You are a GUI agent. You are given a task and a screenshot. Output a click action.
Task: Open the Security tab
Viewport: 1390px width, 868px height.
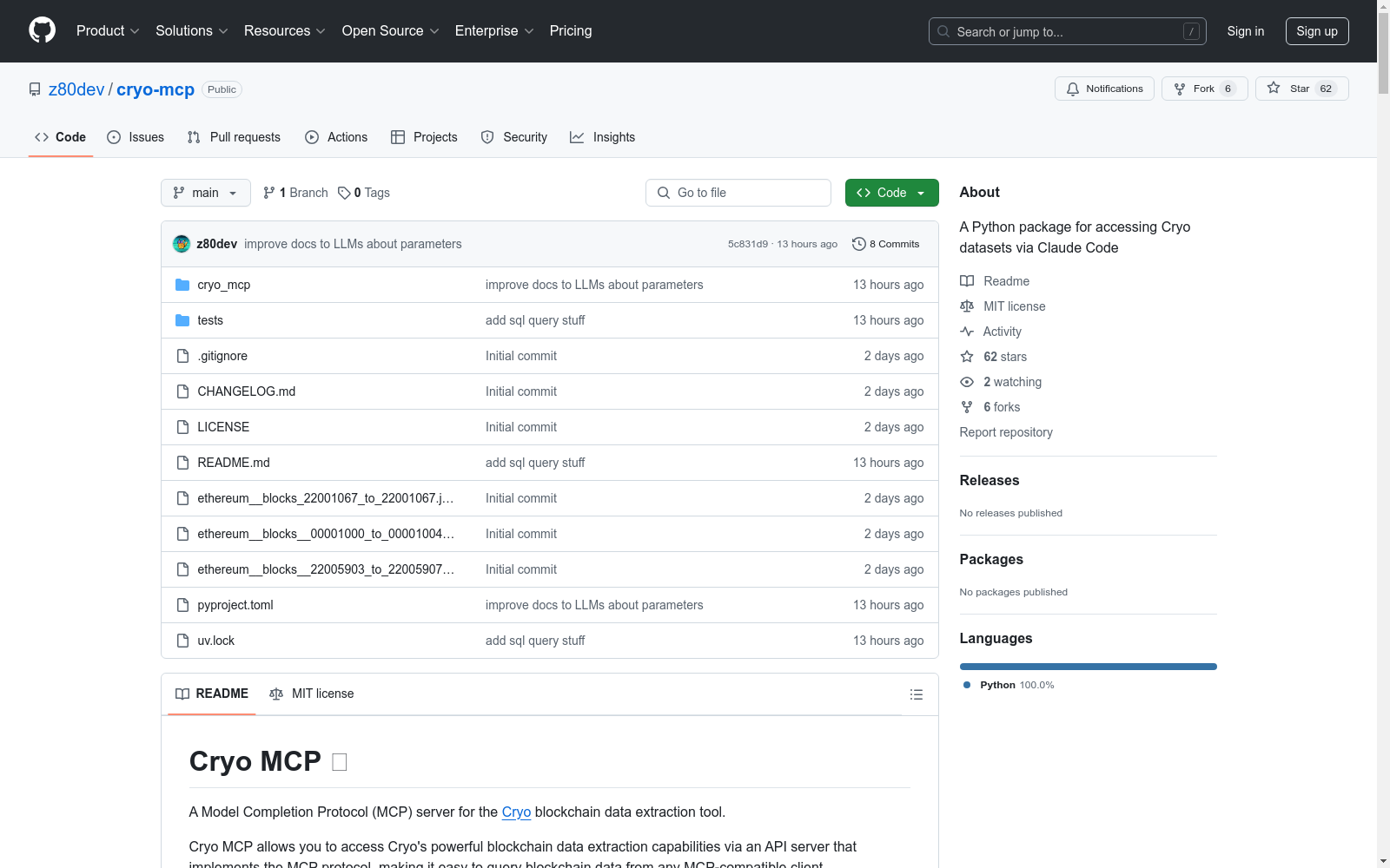coord(514,137)
